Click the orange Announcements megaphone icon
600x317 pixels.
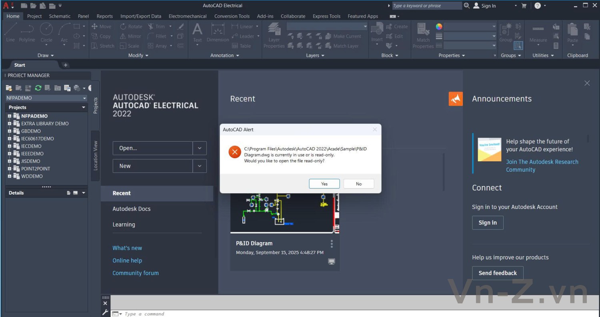point(456,99)
